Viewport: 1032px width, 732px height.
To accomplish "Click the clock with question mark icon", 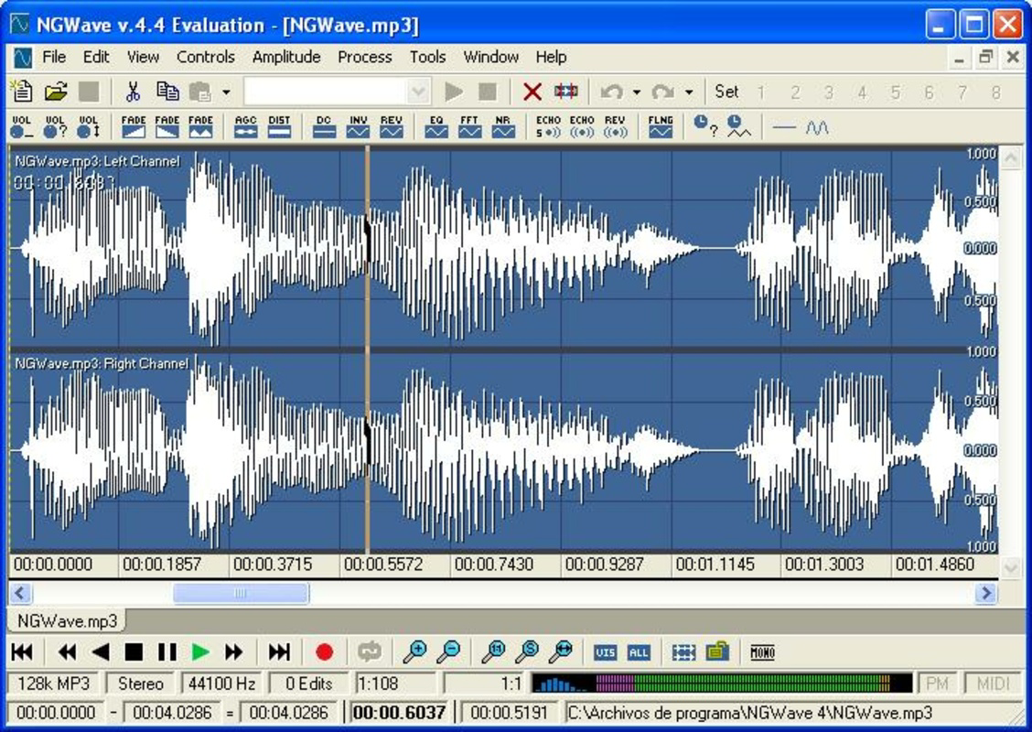I will pyautogui.click(x=704, y=126).
